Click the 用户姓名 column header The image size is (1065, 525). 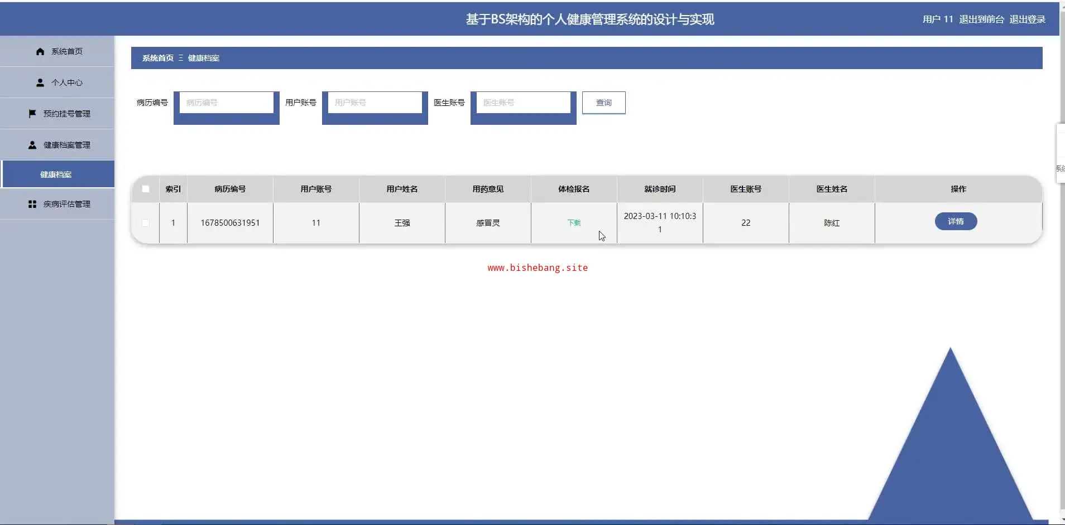[402, 189]
